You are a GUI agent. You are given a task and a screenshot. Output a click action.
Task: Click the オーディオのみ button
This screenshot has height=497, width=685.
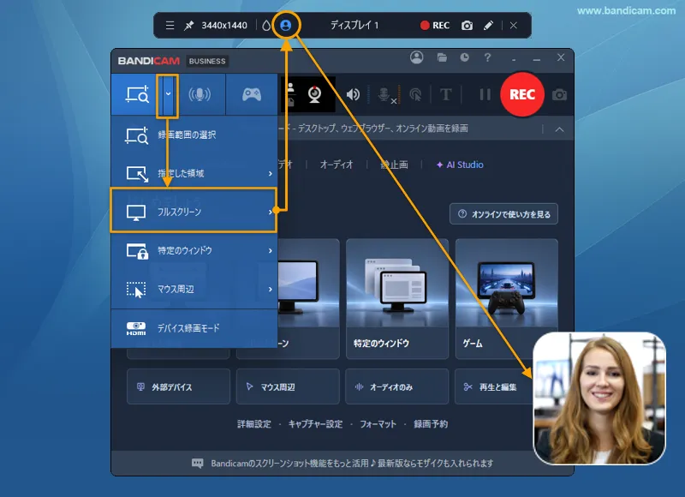[396, 386]
